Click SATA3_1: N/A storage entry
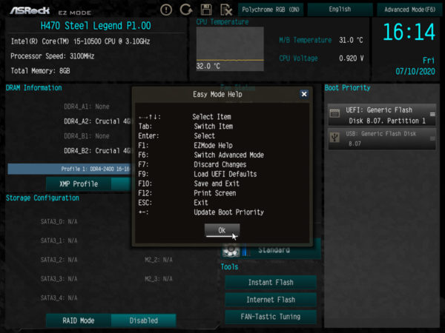The width and height of the screenshot is (445, 333). (x=59, y=240)
